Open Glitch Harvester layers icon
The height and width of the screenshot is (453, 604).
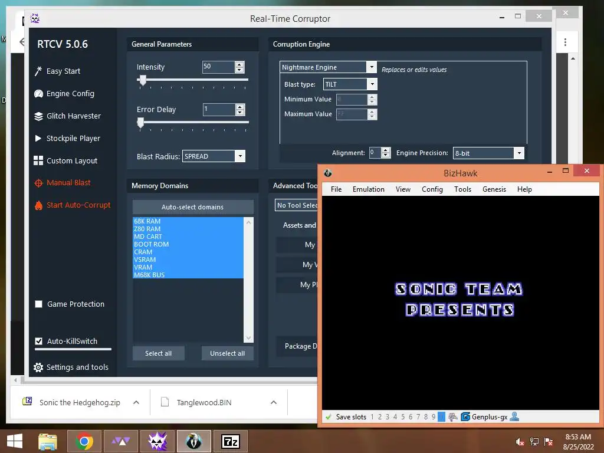38,116
